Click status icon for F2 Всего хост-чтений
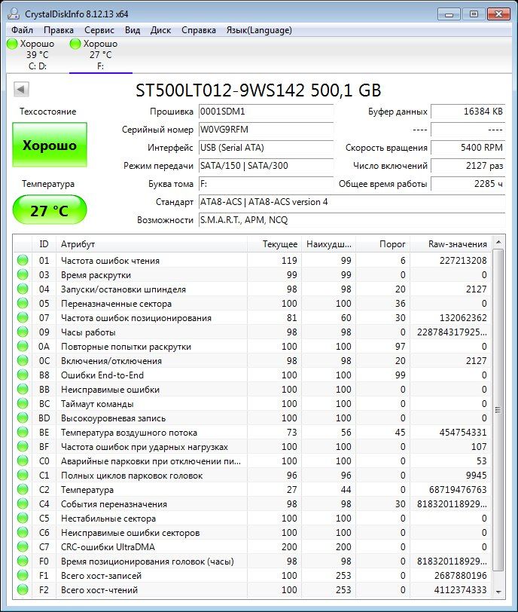This screenshot has width=518, height=612. click(23, 589)
